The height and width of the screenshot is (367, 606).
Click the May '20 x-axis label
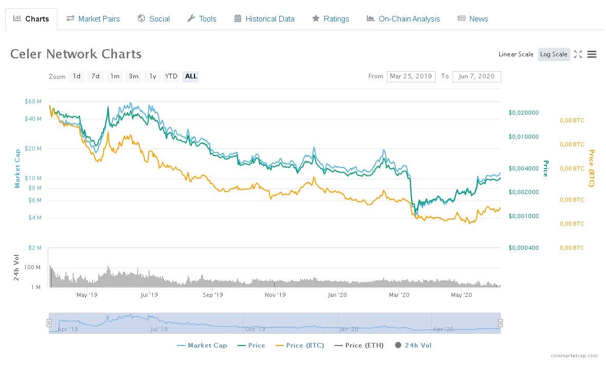click(x=461, y=295)
